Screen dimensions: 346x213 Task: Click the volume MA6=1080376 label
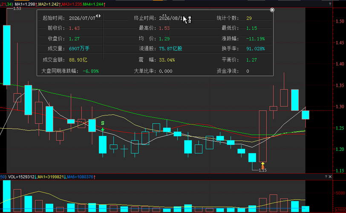[x=80, y=177]
